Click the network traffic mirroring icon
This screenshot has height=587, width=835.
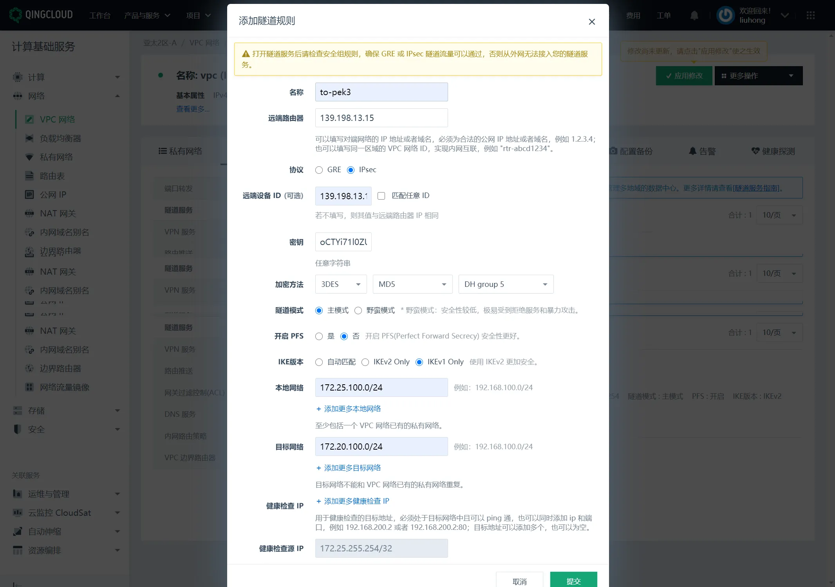[29, 387]
